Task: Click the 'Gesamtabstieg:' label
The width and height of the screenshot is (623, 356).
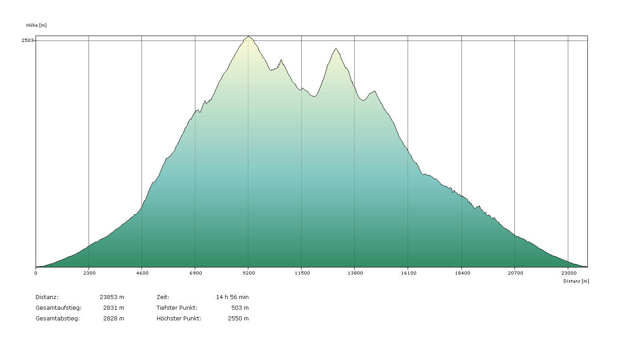Action: [x=58, y=318]
